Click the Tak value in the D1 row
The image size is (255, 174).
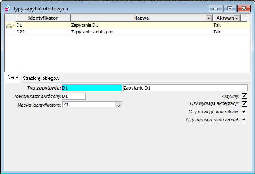pyautogui.click(x=217, y=25)
